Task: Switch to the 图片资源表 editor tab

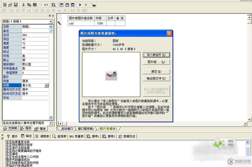Action: pyautogui.click(x=108, y=129)
